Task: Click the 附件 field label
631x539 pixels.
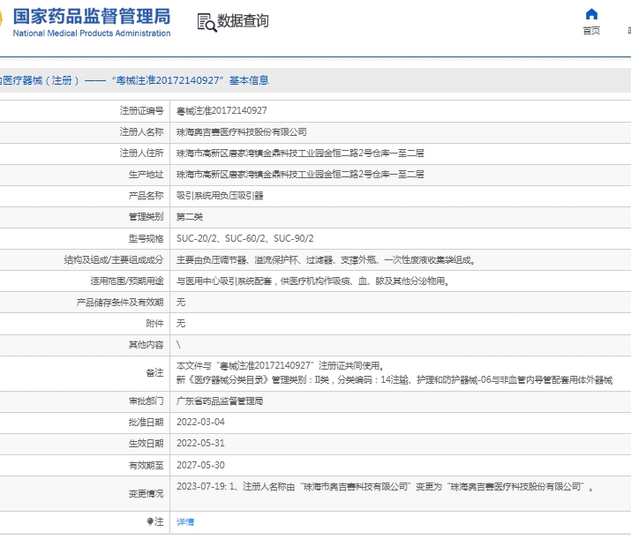Action: (x=155, y=324)
